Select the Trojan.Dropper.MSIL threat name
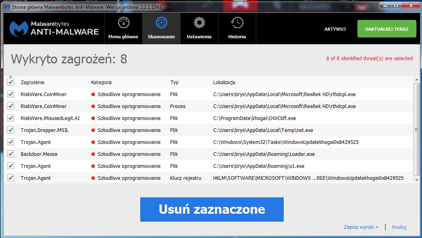 pos(45,130)
